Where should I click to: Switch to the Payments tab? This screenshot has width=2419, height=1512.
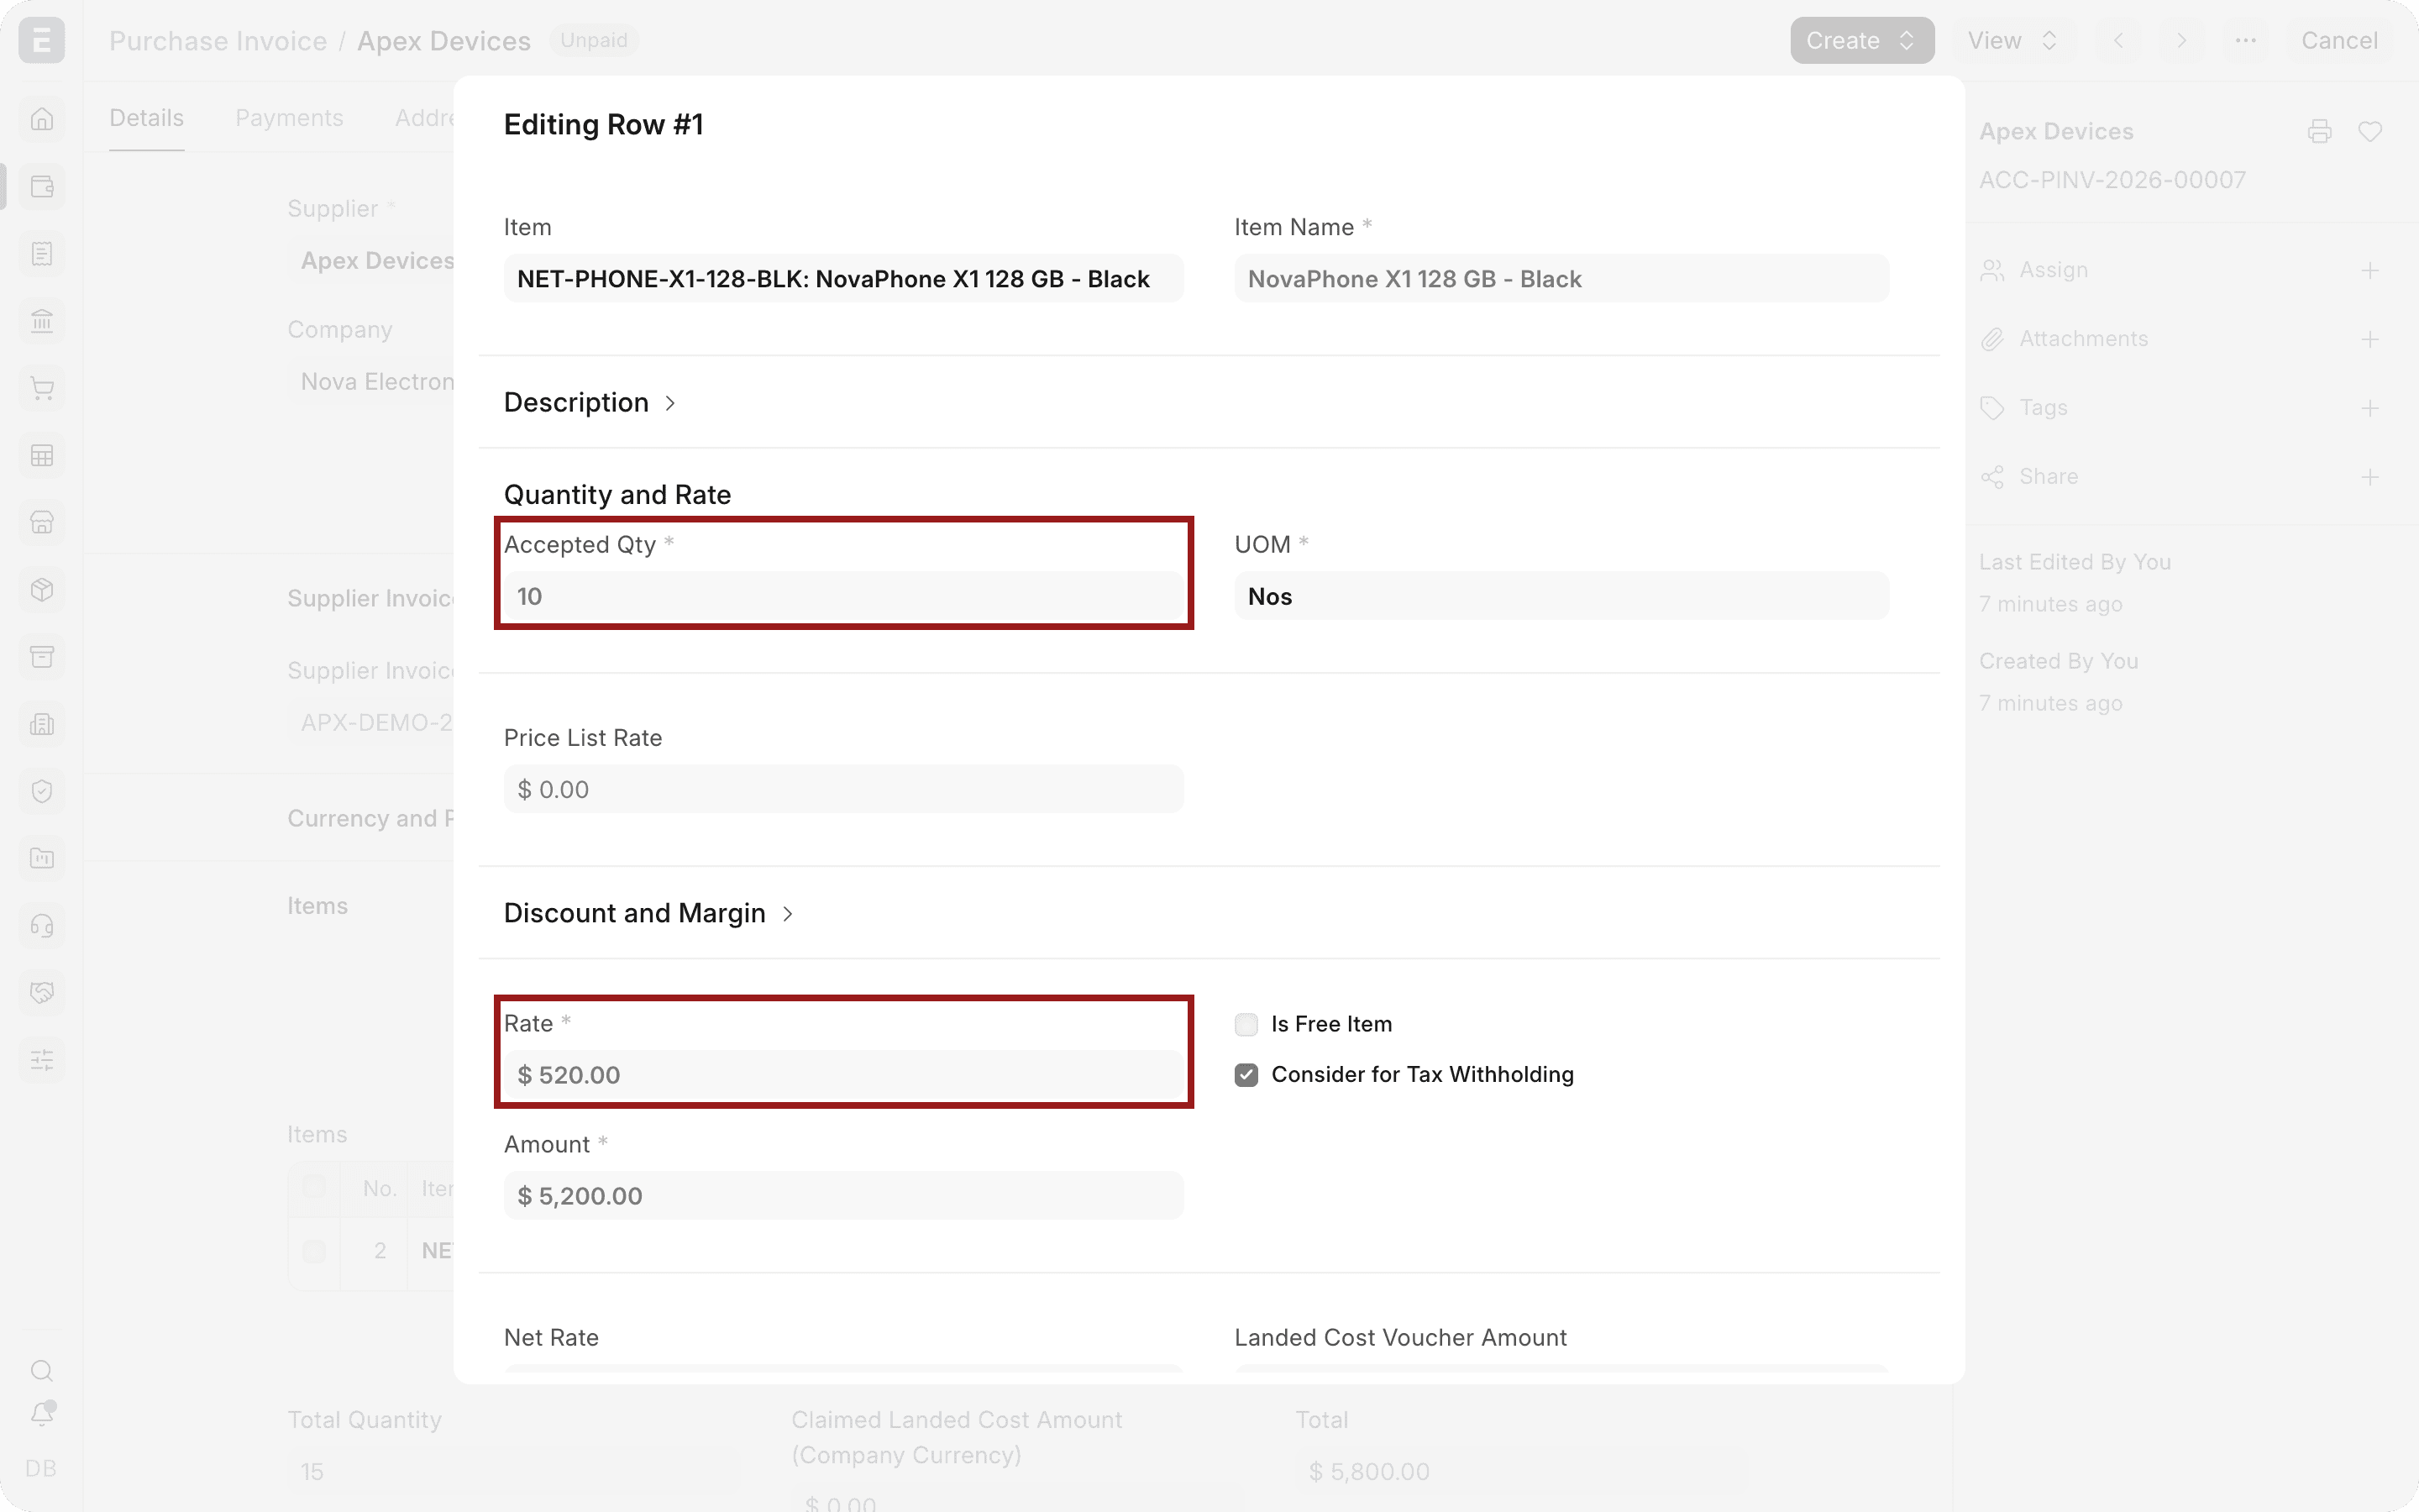click(289, 118)
